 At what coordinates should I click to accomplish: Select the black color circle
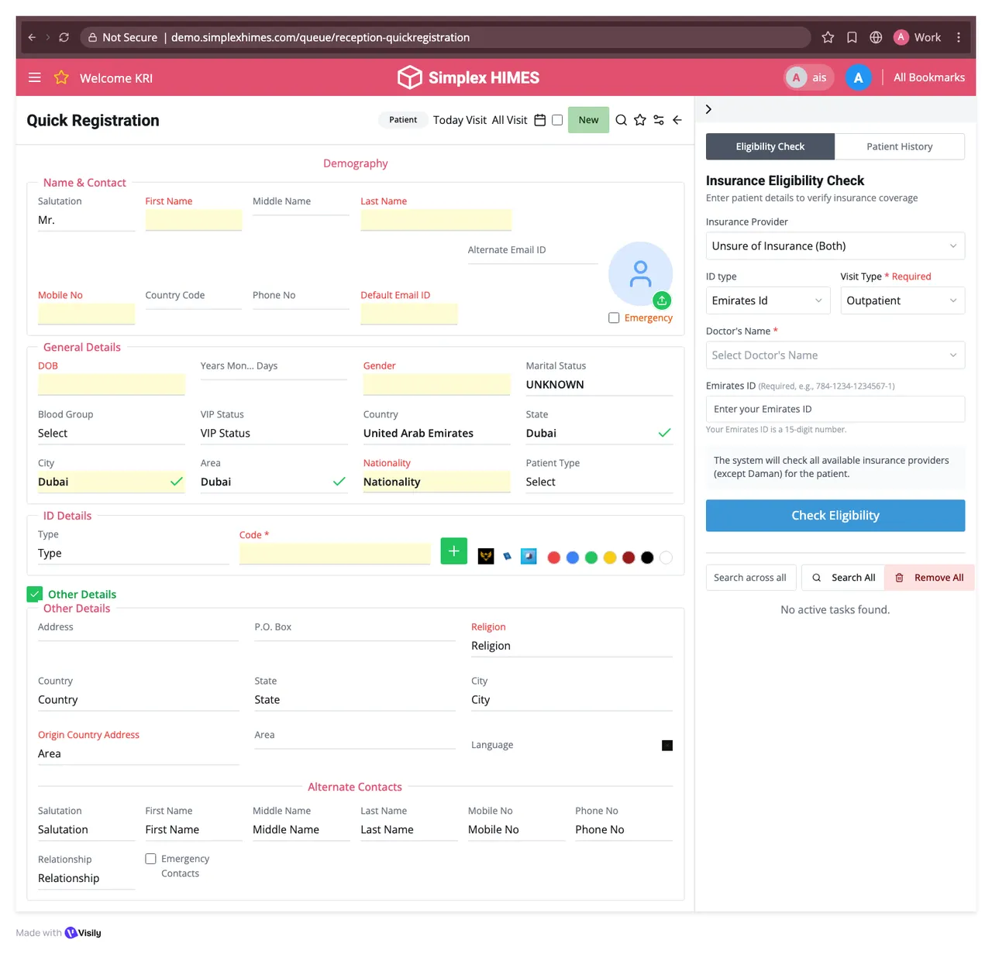[x=647, y=558]
